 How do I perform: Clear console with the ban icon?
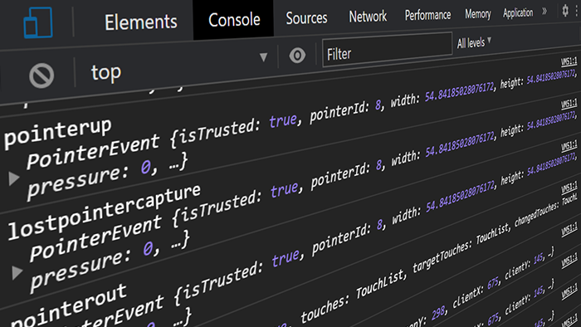pos(41,76)
